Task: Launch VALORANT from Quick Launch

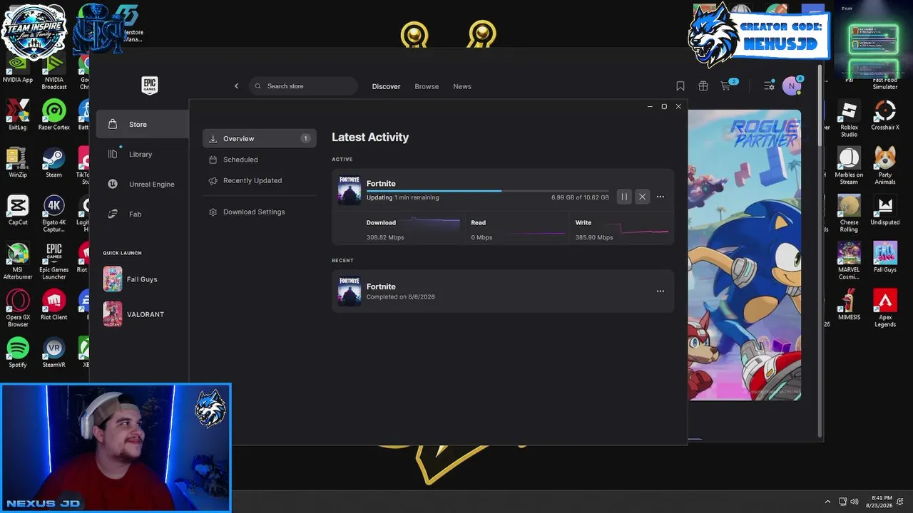Action: pyautogui.click(x=134, y=314)
